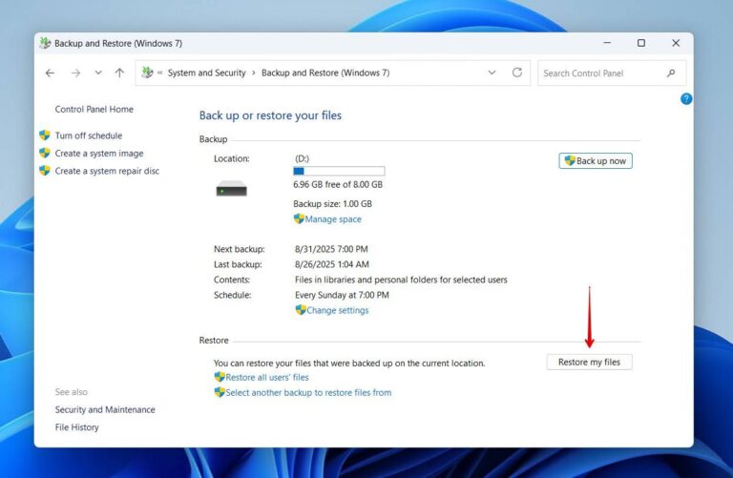
Task: Click shield icon beside Select another backup
Action: coord(220,392)
